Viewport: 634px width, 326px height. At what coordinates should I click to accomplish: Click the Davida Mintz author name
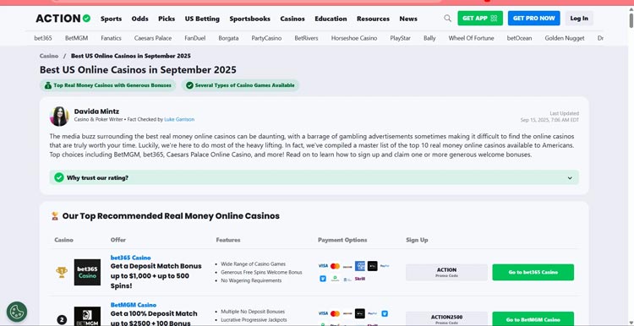coord(96,111)
